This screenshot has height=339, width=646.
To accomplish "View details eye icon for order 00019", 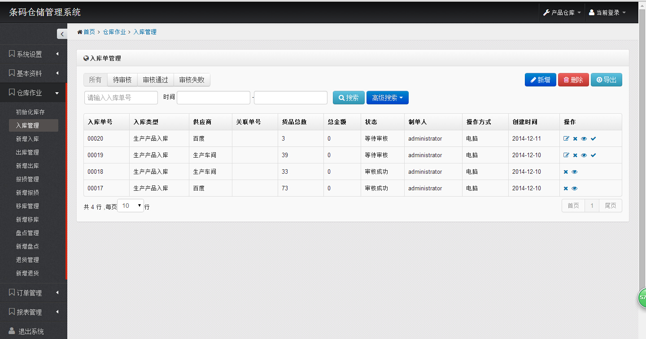I will (584, 155).
